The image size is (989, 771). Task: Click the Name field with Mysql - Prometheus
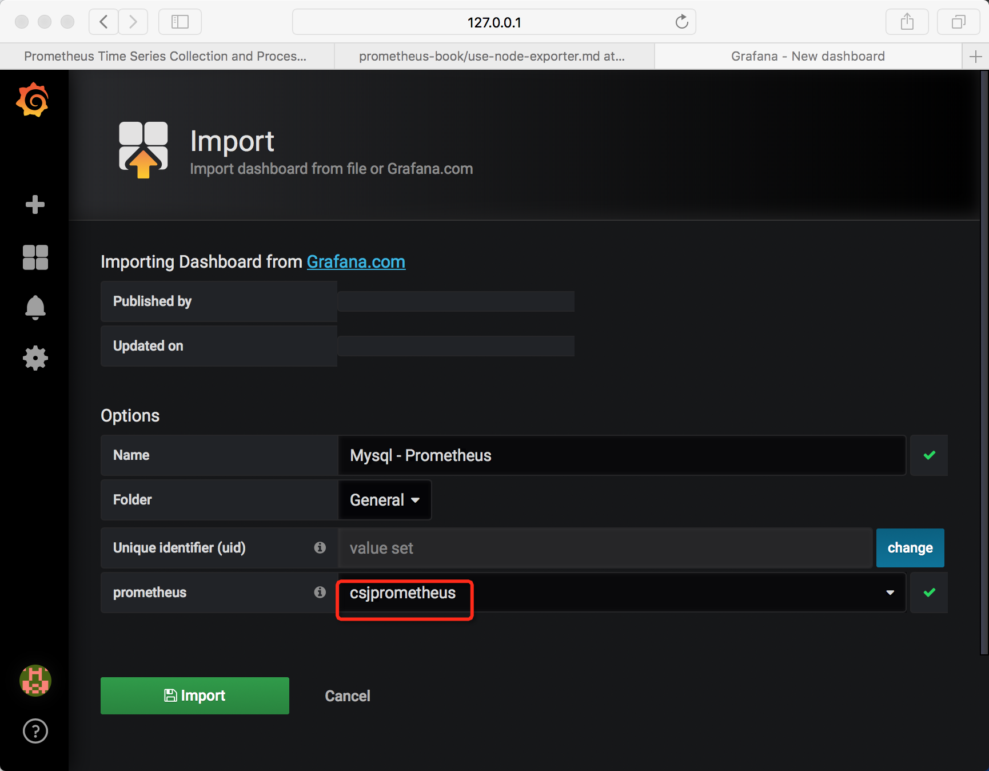[622, 455]
